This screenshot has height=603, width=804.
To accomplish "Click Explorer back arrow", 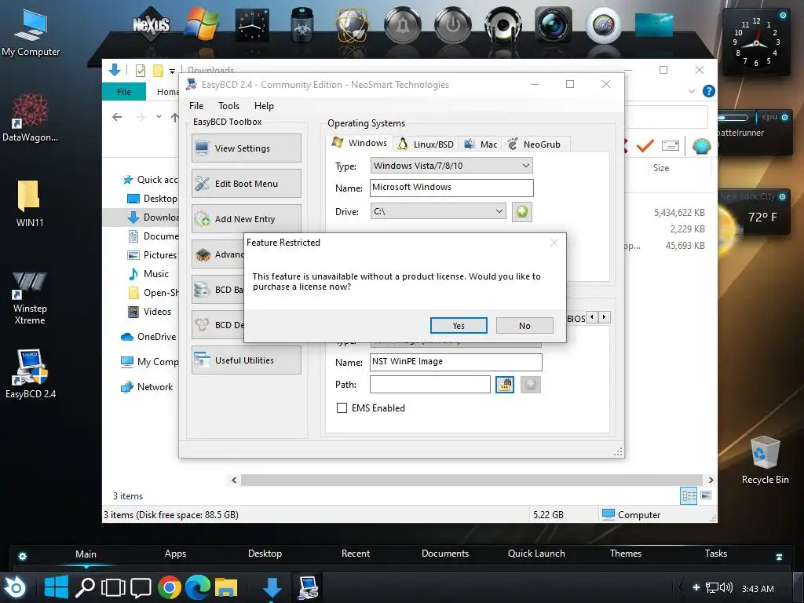I will 118,117.
